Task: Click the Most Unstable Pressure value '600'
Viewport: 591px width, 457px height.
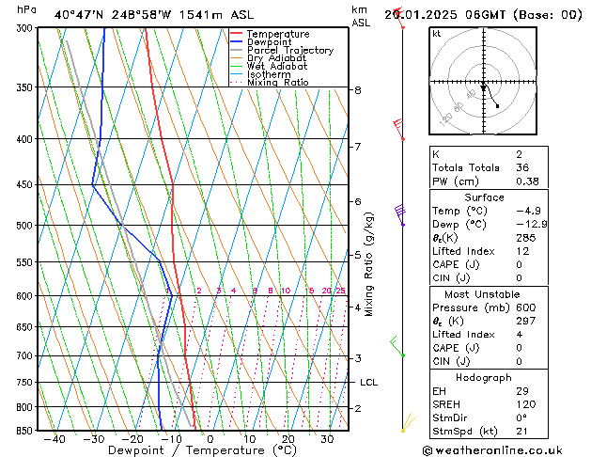Action: tap(526, 307)
